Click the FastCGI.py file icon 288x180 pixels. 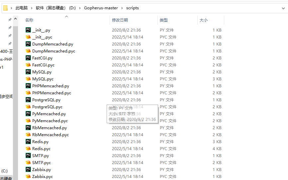[28, 58]
